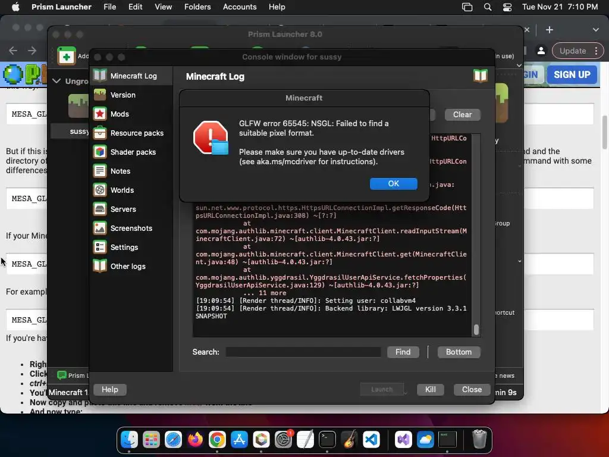Click Help button in console window

click(110, 389)
